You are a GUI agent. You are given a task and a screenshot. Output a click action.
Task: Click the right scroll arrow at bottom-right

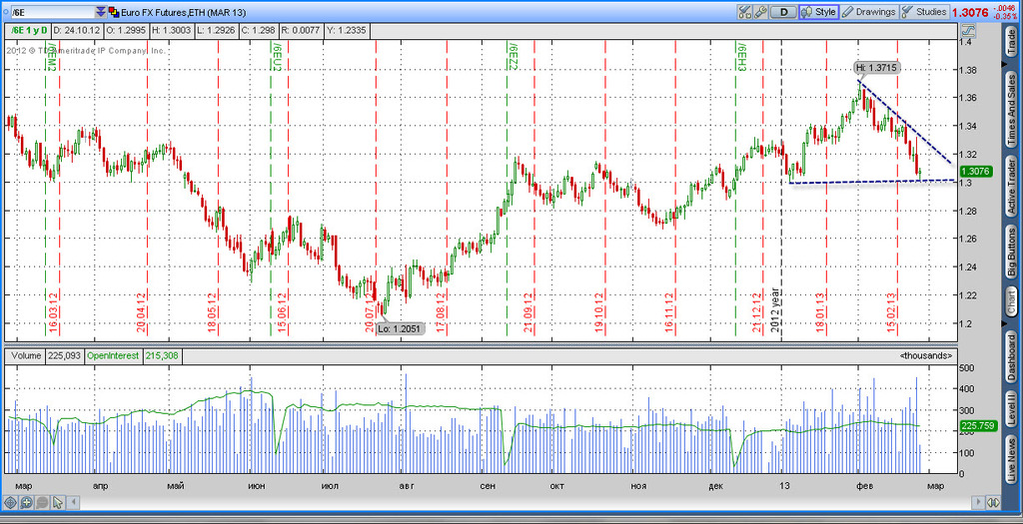click(977, 502)
